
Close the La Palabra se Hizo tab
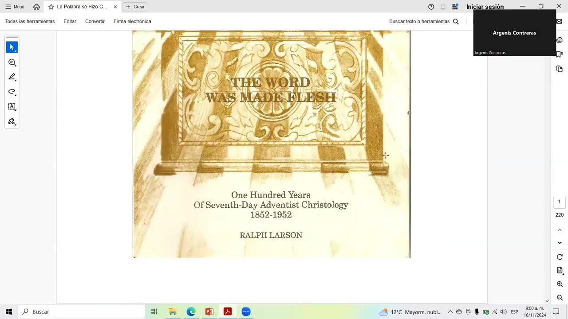[x=115, y=7]
